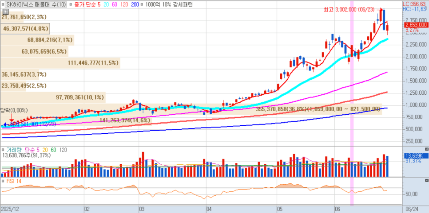The width and height of the screenshot is (429, 213).
Task: Click the square marker before 거래량 label
Action: (x=3, y=150)
